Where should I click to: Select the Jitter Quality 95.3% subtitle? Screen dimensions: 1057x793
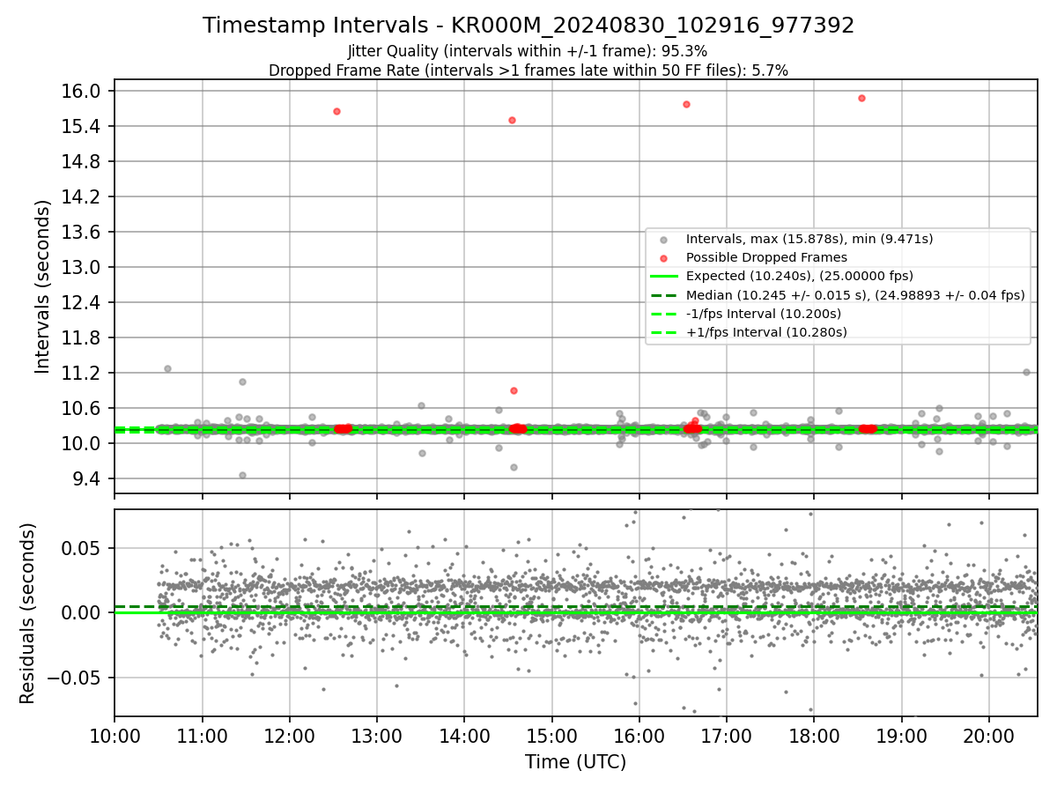pos(528,51)
